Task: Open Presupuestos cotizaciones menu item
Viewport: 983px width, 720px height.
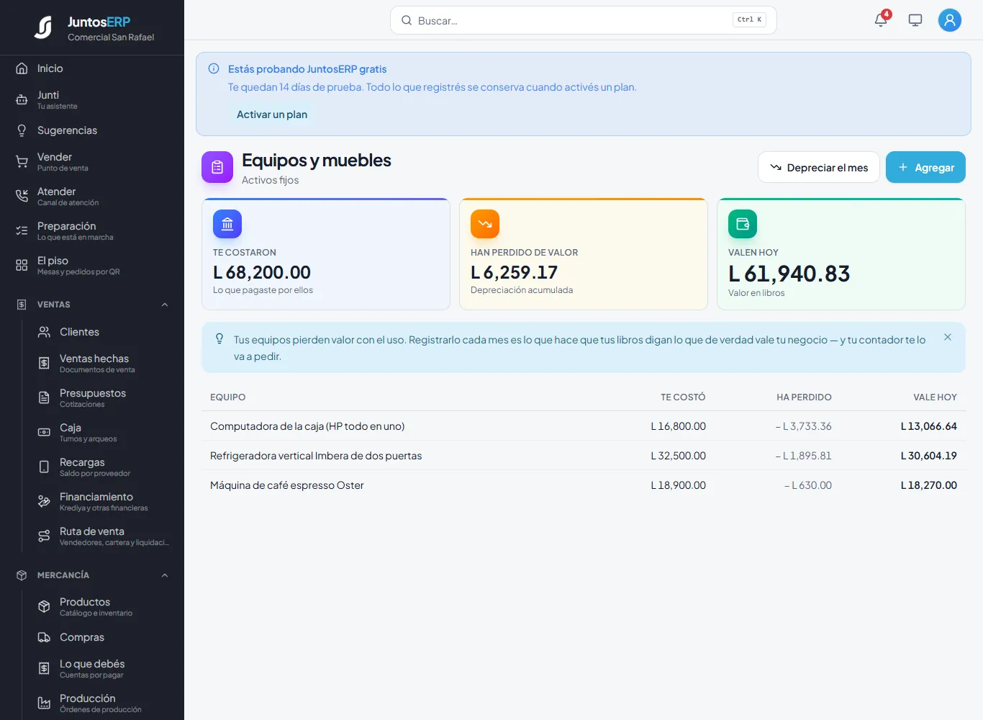Action: click(x=103, y=397)
